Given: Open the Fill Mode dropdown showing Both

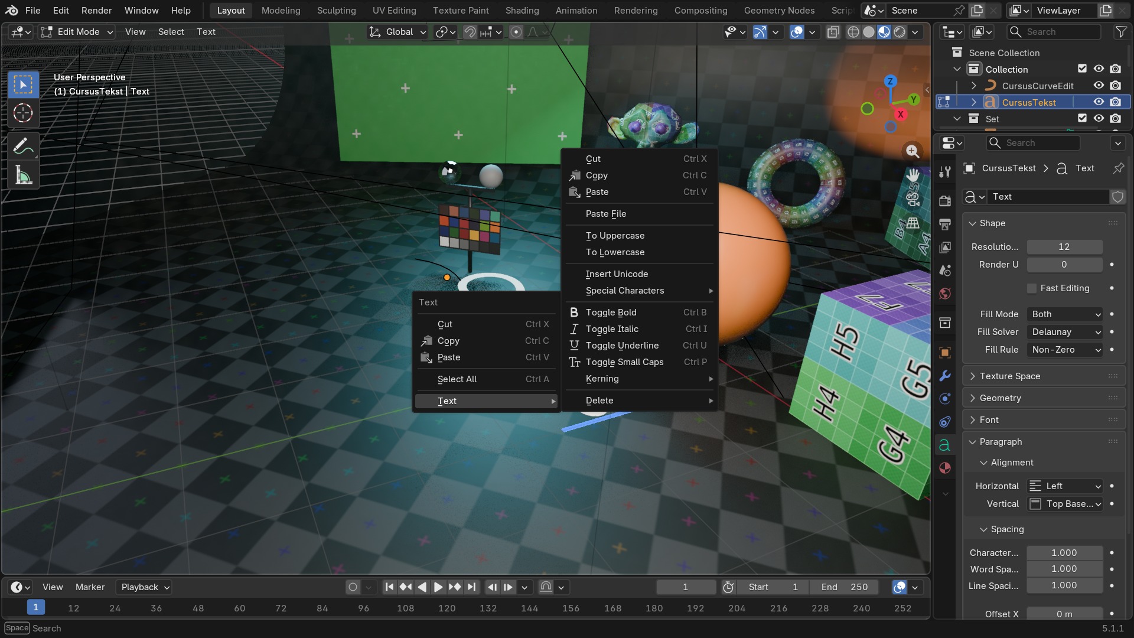Looking at the screenshot, I should point(1065,314).
